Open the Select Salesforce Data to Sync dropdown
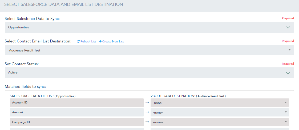 149,27
